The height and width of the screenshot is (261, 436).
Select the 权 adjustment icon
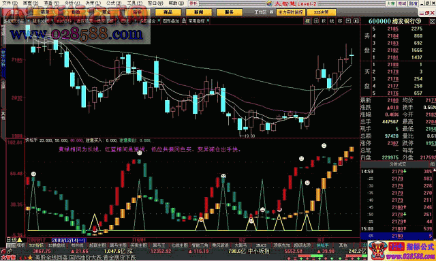pos(324,21)
